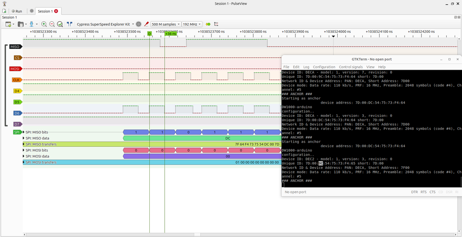This screenshot has height=237, width=462.
Task: Click the new view toolbar icon
Action: coord(8,24)
